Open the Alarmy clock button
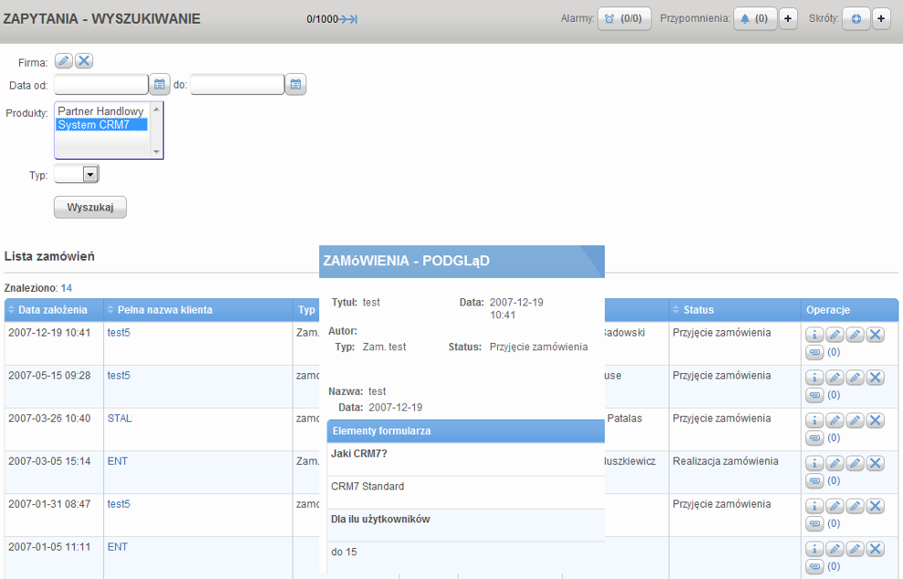 coord(625,18)
